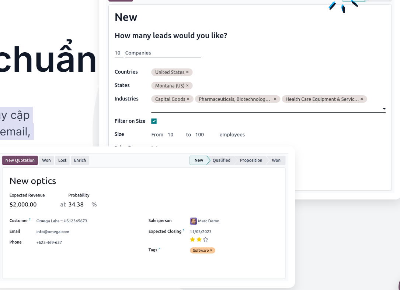
Task: Remove the Capital Goods industry tag
Action: pyautogui.click(x=188, y=99)
